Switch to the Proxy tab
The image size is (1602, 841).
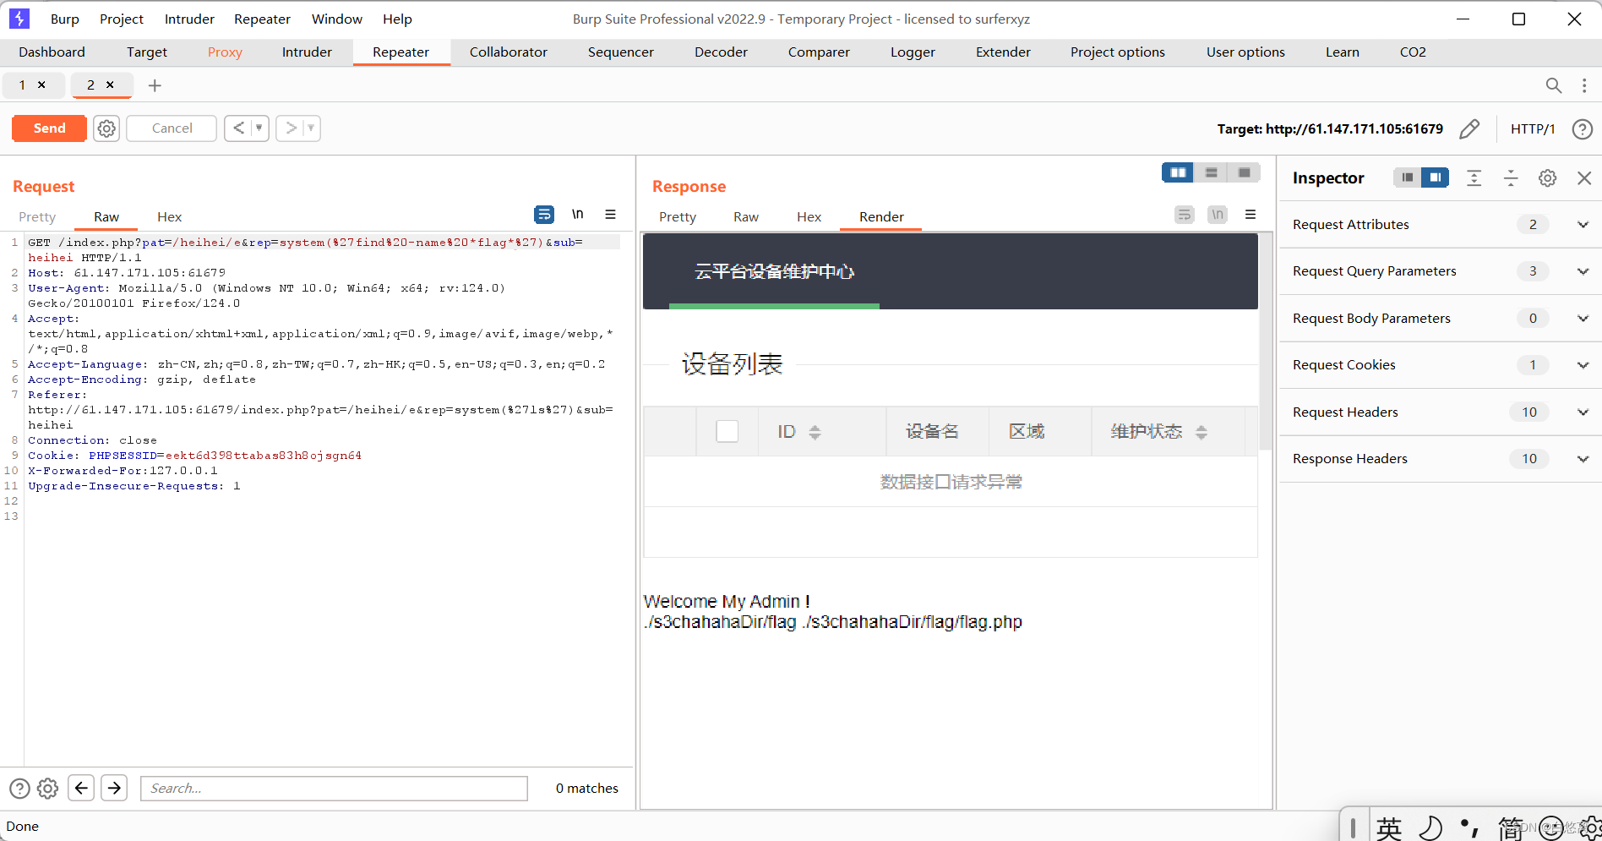coord(225,52)
